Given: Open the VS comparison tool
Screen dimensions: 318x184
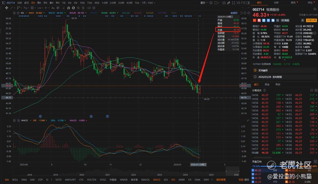Looking at the screenshot, I should [238, 3].
